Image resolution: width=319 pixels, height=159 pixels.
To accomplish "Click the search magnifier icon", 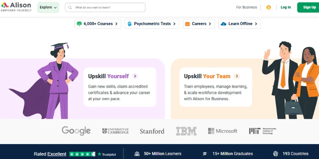I will pyautogui.click(x=70, y=8).
